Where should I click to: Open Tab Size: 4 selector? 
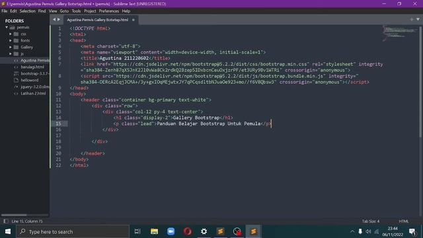point(371,221)
